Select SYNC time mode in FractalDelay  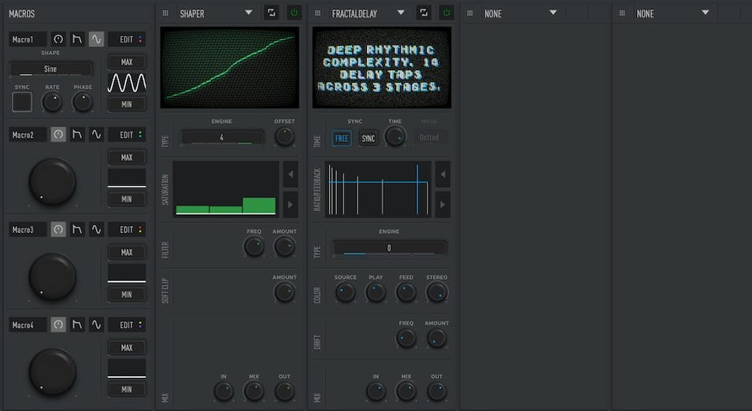click(368, 138)
